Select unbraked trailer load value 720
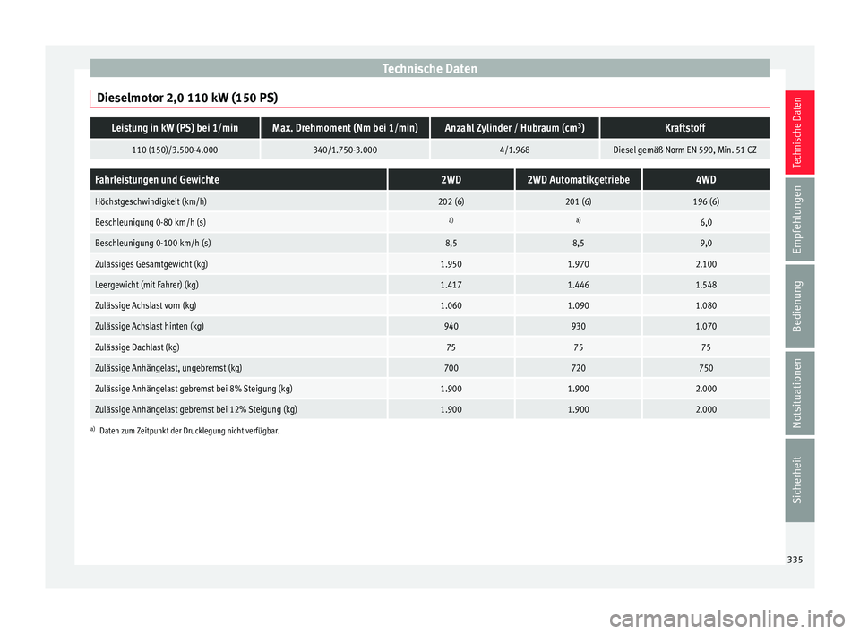860x634 pixels. pyautogui.click(x=578, y=368)
